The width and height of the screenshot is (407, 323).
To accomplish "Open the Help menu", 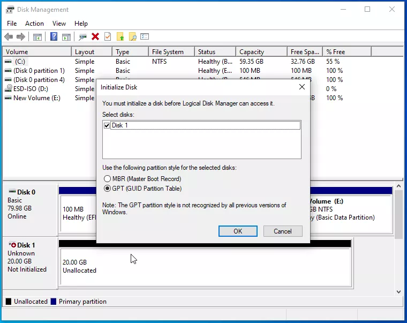I will (81, 24).
